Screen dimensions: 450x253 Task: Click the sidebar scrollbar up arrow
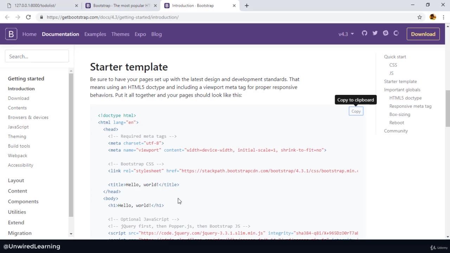tap(71, 71)
